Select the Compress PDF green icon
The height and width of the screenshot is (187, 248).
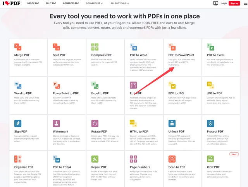(95, 47)
